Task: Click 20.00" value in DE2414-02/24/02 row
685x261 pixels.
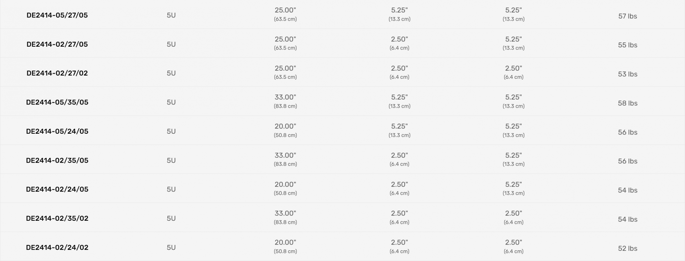Action: 285,242
